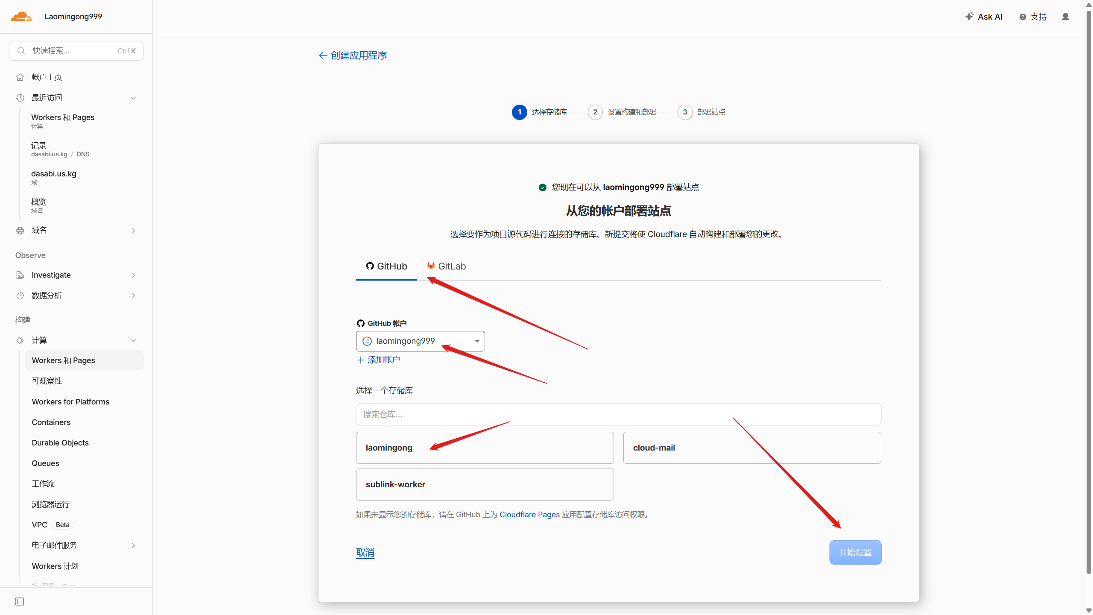This screenshot has width=1093, height=615.
Task: Open the GitHub 帐户 laomingong999 dropdown
Action: [421, 341]
